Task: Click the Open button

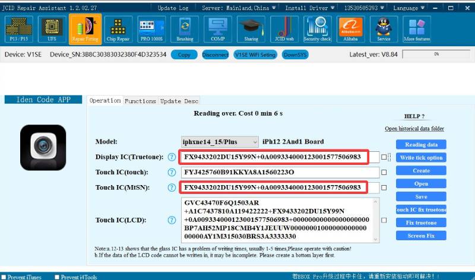Action: coord(421,183)
